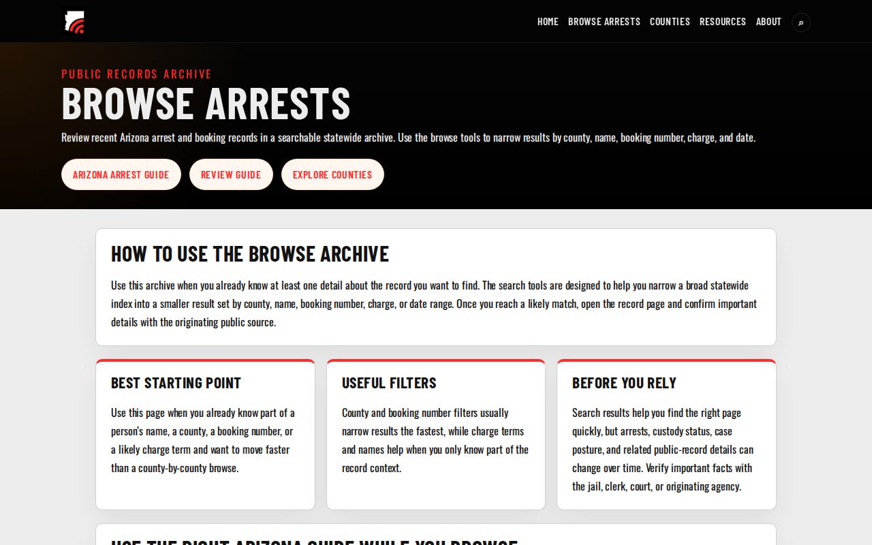The height and width of the screenshot is (545, 872).
Task: Visit the About page link
Action: click(x=768, y=22)
